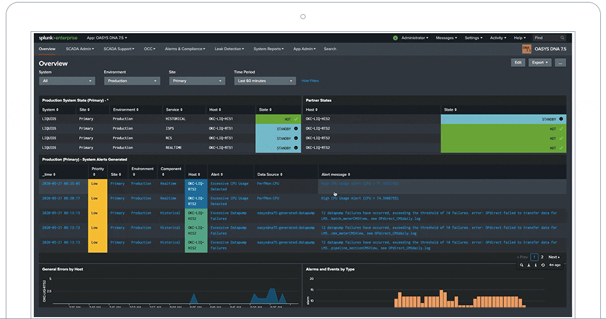The height and width of the screenshot is (319, 606).
Task: Open Time Period dropdown Last 60 minutes
Action: (265, 81)
